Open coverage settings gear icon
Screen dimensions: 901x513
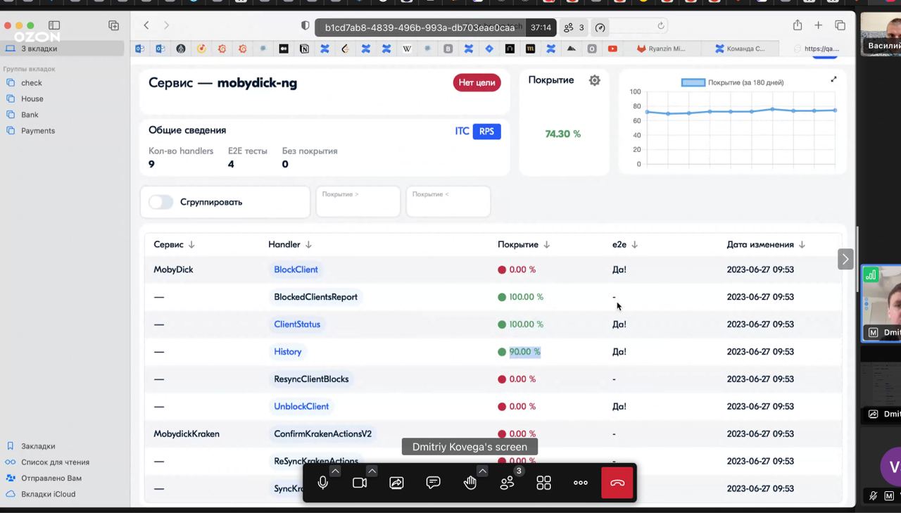[x=595, y=80]
